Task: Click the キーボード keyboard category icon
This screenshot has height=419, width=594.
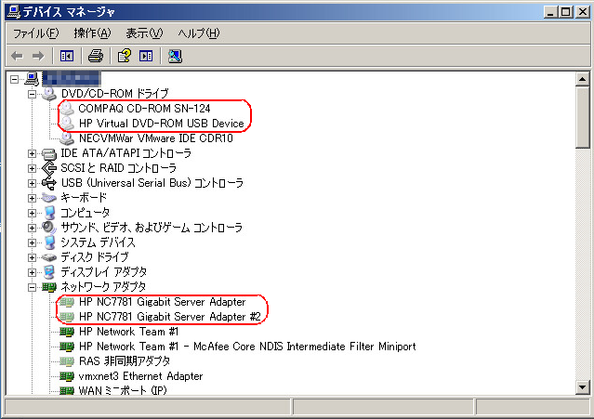Action: point(49,198)
